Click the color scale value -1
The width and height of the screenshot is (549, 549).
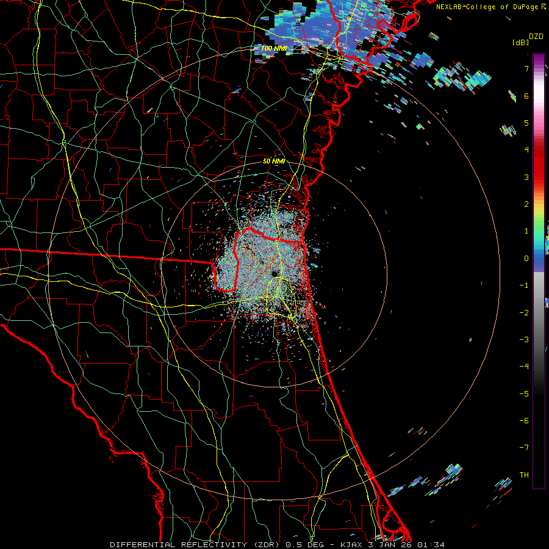[x=524, y=285]
